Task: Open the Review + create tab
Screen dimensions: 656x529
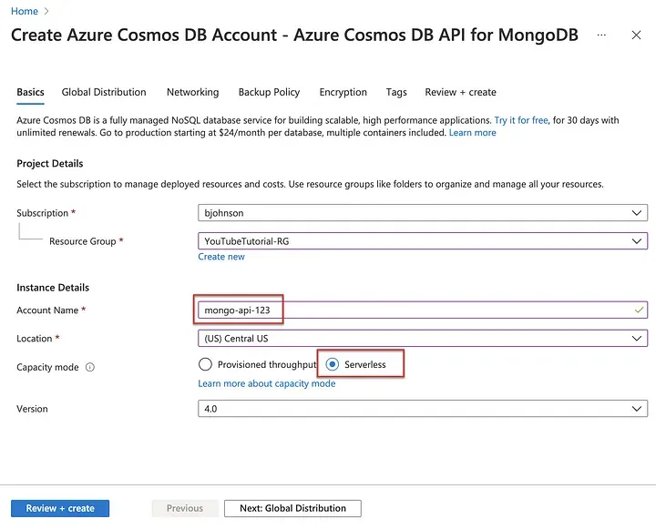Action: [461, 92]
